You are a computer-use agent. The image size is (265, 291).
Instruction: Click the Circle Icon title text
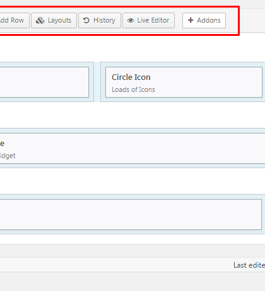point(131,77)
